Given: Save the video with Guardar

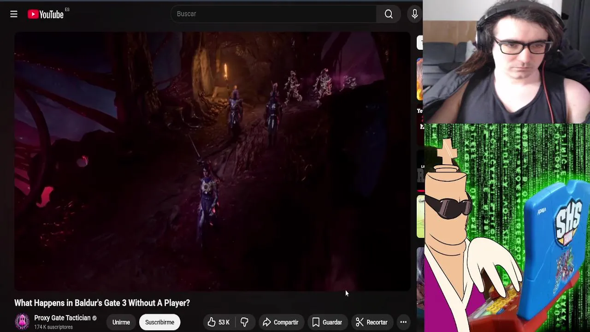Looking at the screenshot, I should tap(327, 322).
